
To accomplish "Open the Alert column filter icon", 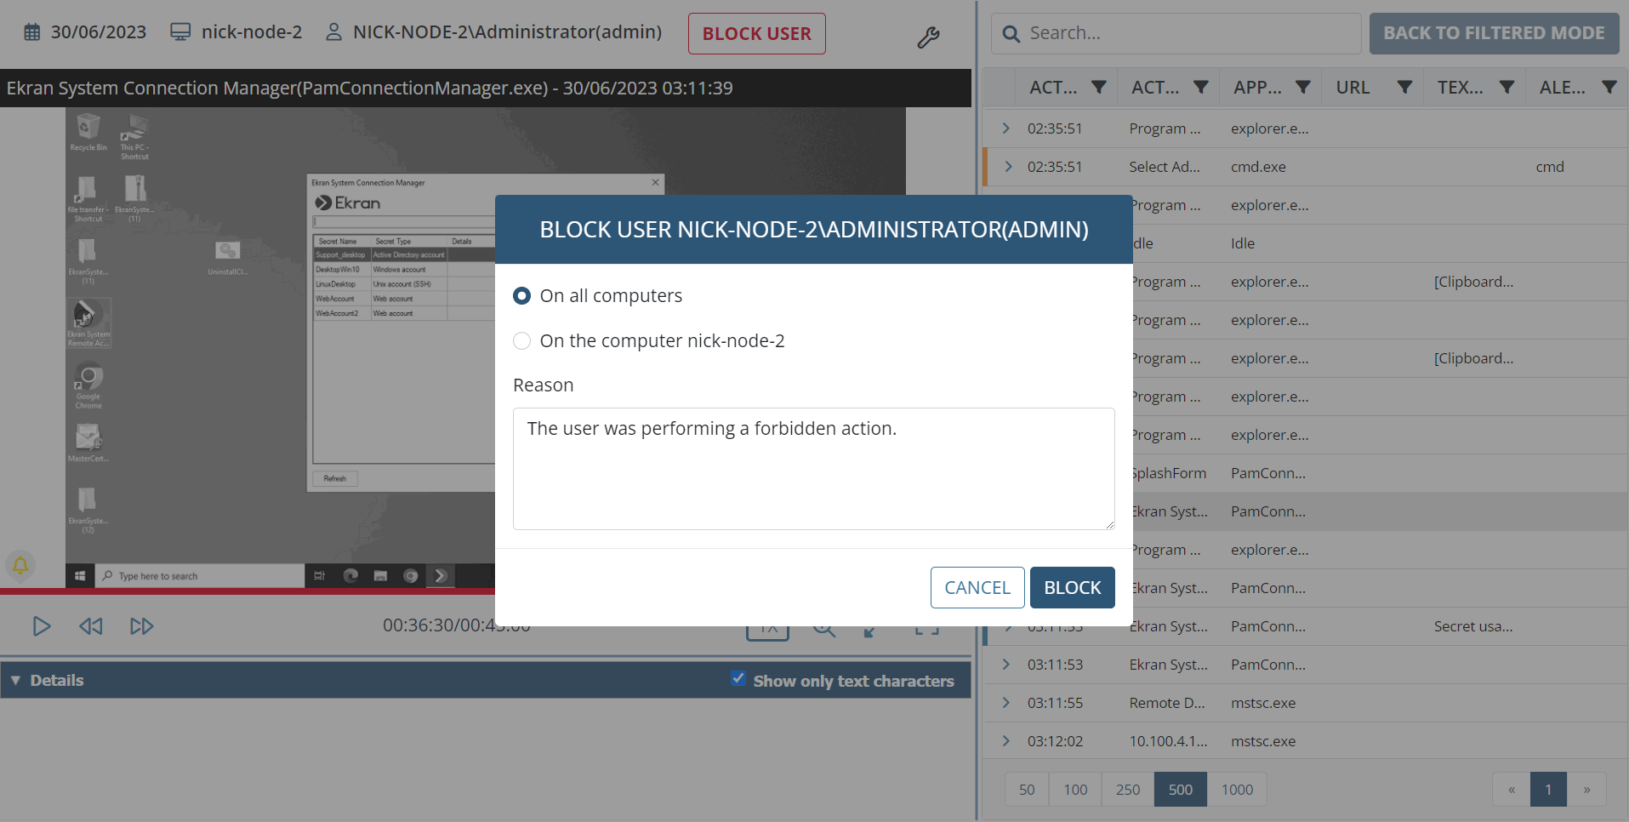I will click(1609, 88).
